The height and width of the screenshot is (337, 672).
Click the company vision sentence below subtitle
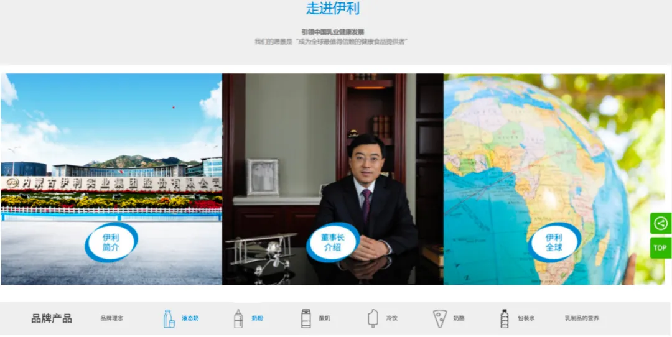click(331, 42)
